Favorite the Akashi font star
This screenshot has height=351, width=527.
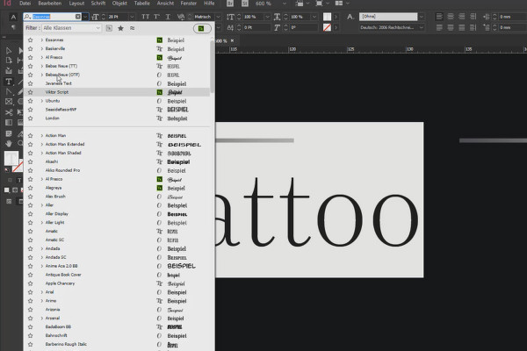30,161
